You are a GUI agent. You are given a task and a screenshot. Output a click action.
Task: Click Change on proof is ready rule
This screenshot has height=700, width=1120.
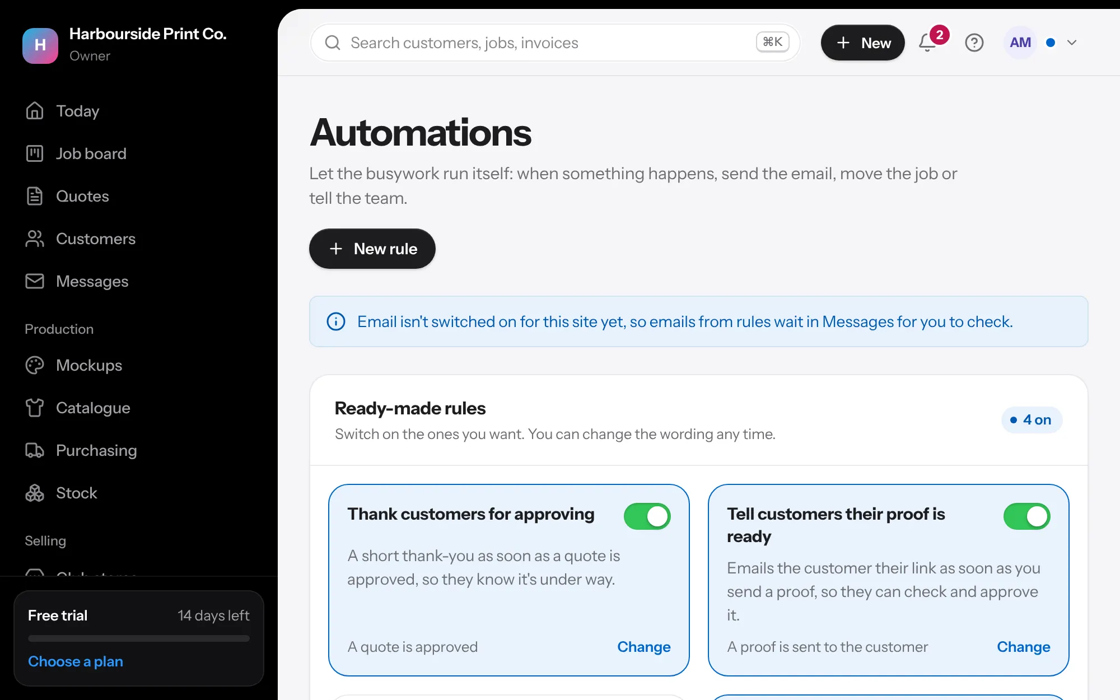[1024, 647]
